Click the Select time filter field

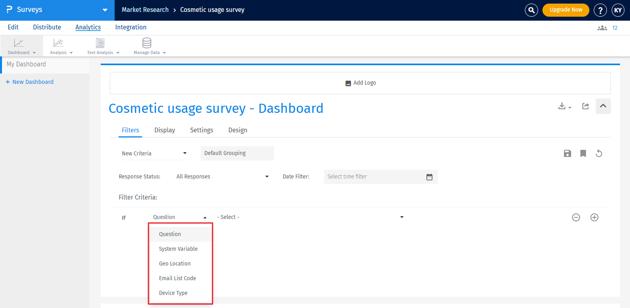pos(373,177)
